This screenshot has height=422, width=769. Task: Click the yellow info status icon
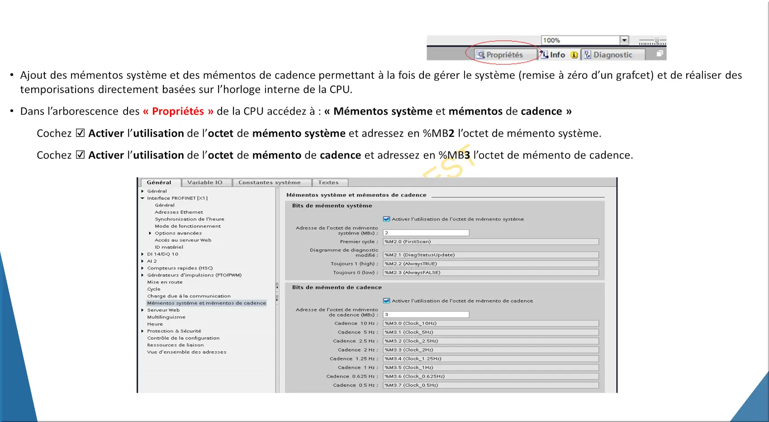tap(574, 55)
